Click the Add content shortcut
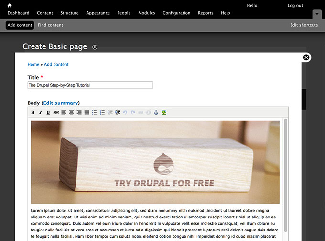325x241 pixels. point(20,25)
